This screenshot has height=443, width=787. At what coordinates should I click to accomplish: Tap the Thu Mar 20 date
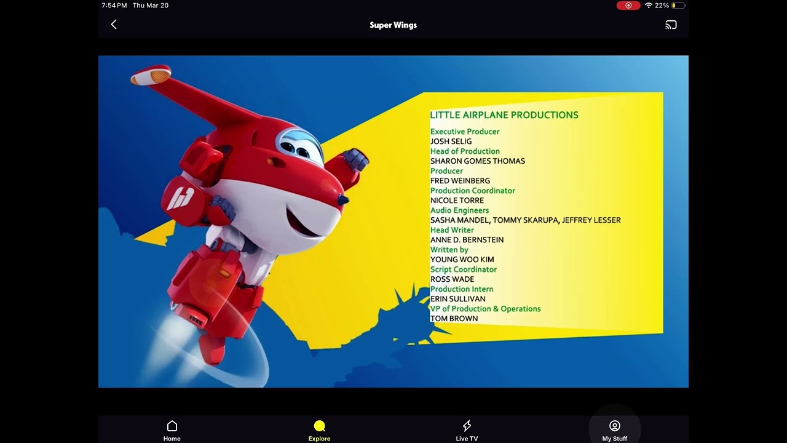tap(151, 6)
